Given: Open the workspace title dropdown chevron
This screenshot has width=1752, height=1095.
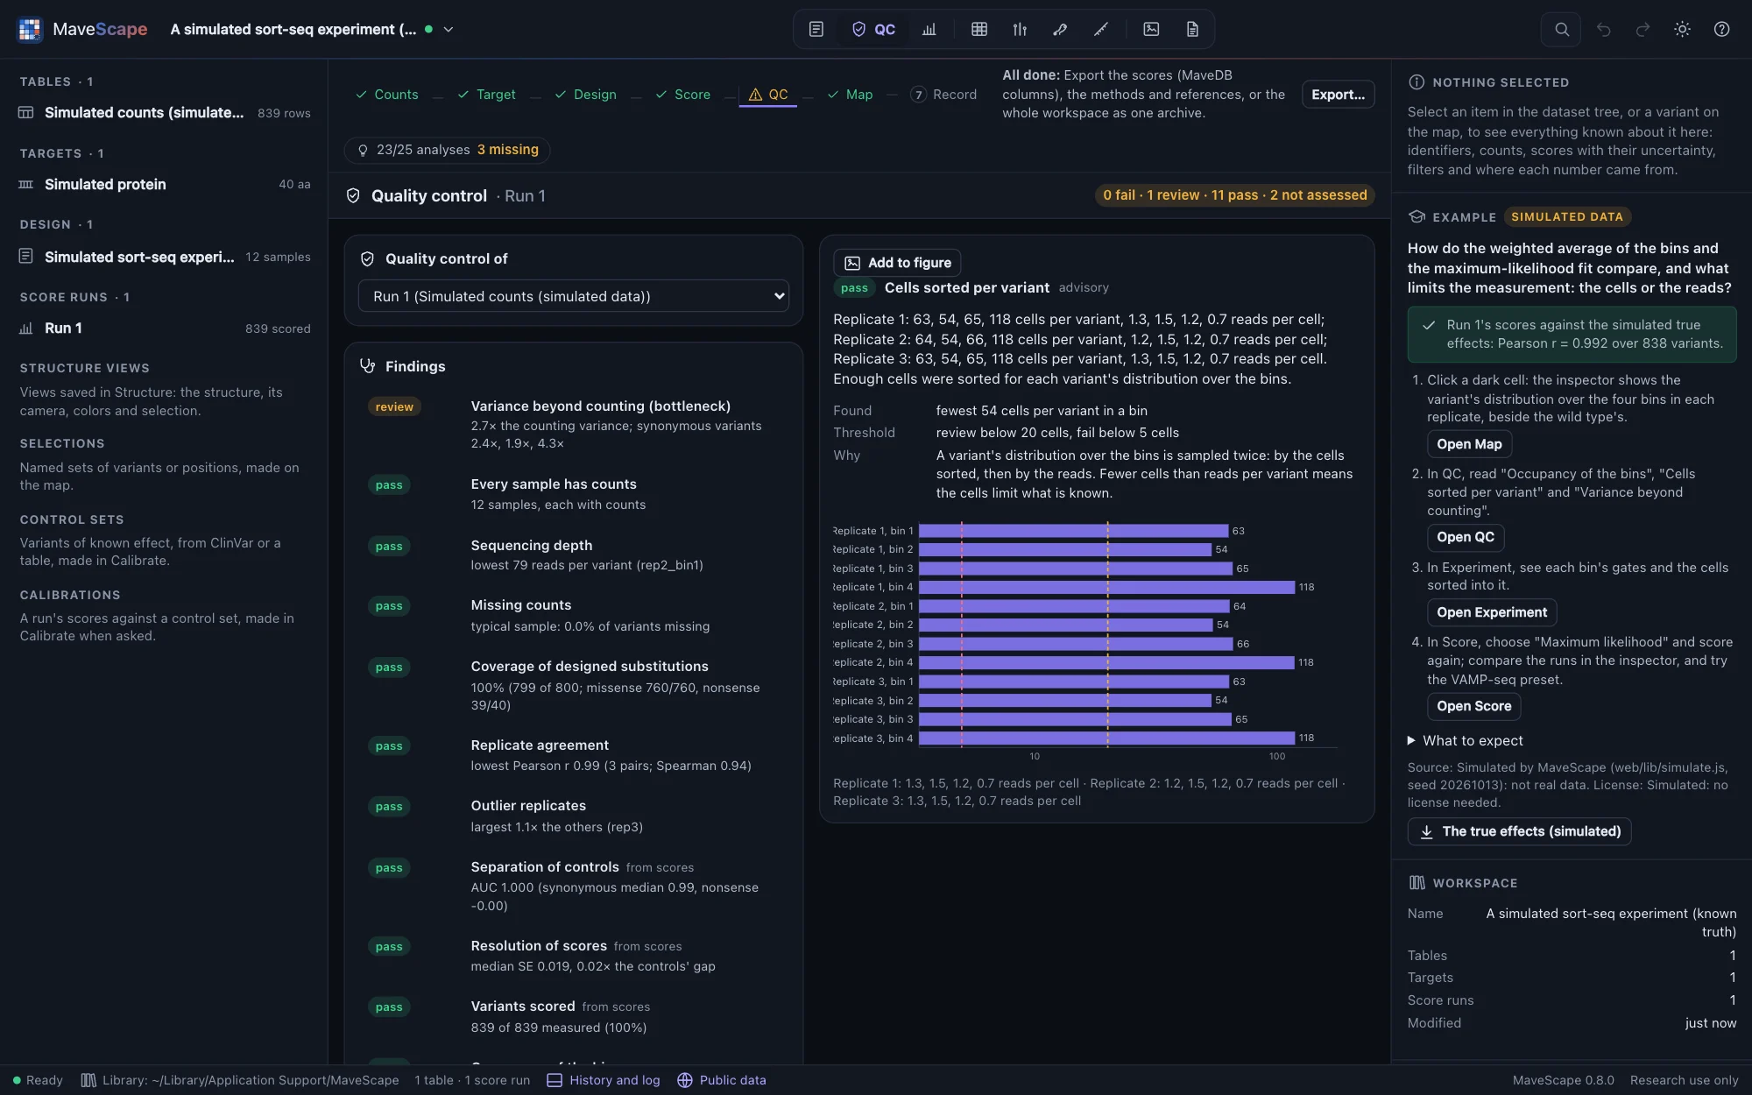Looking at the screenshot, I should coord(449,29).
